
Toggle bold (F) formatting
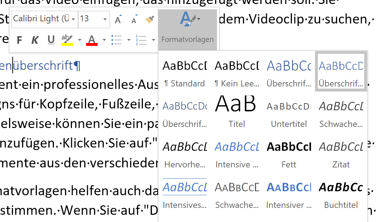click(20, 40)
